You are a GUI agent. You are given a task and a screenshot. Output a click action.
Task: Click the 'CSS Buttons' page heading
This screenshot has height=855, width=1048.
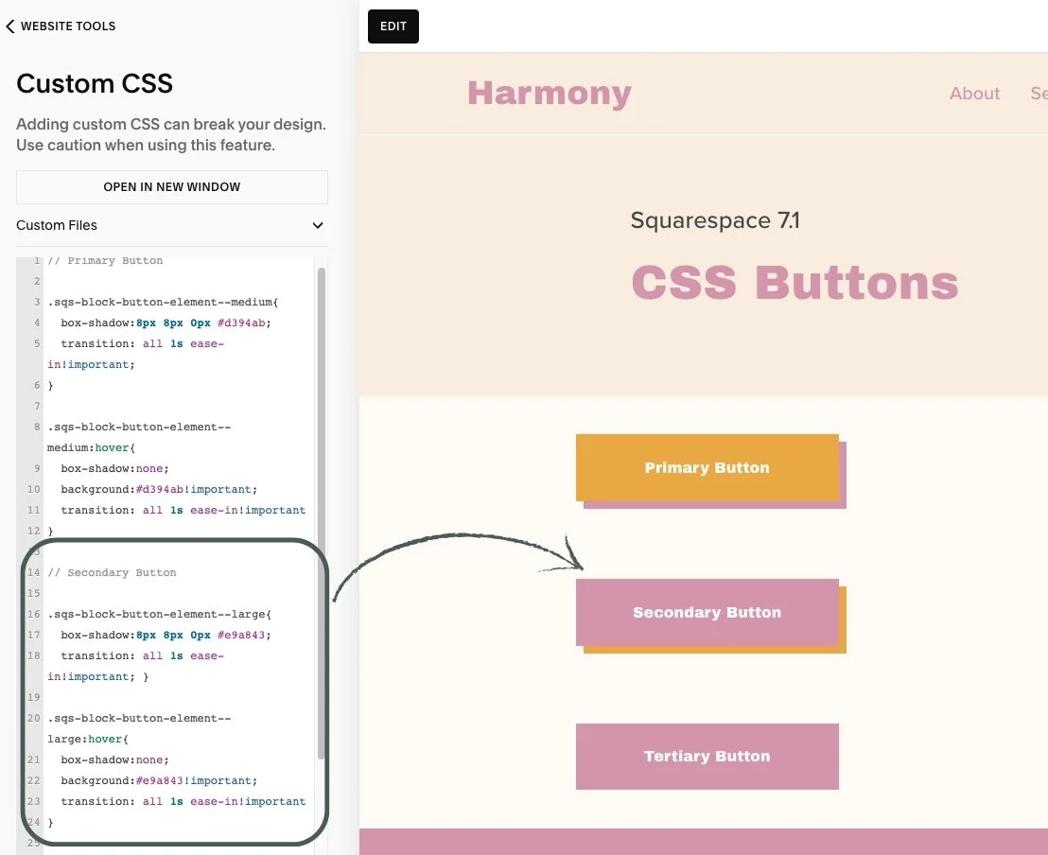point(795,283)
